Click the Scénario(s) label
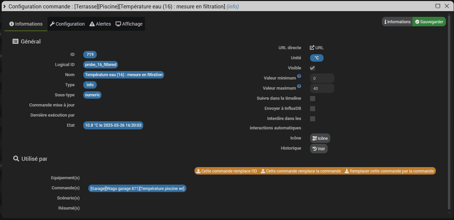The width and height of the screenshot is (454, 220). point(68,198)
